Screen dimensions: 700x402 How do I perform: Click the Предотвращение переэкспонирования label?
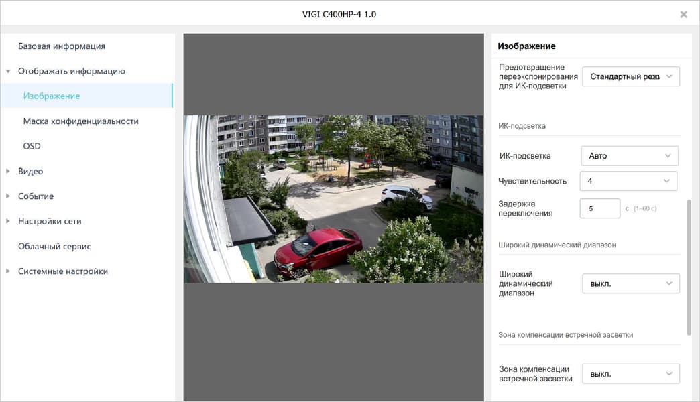pyautogui.click(x=538, y=76)
